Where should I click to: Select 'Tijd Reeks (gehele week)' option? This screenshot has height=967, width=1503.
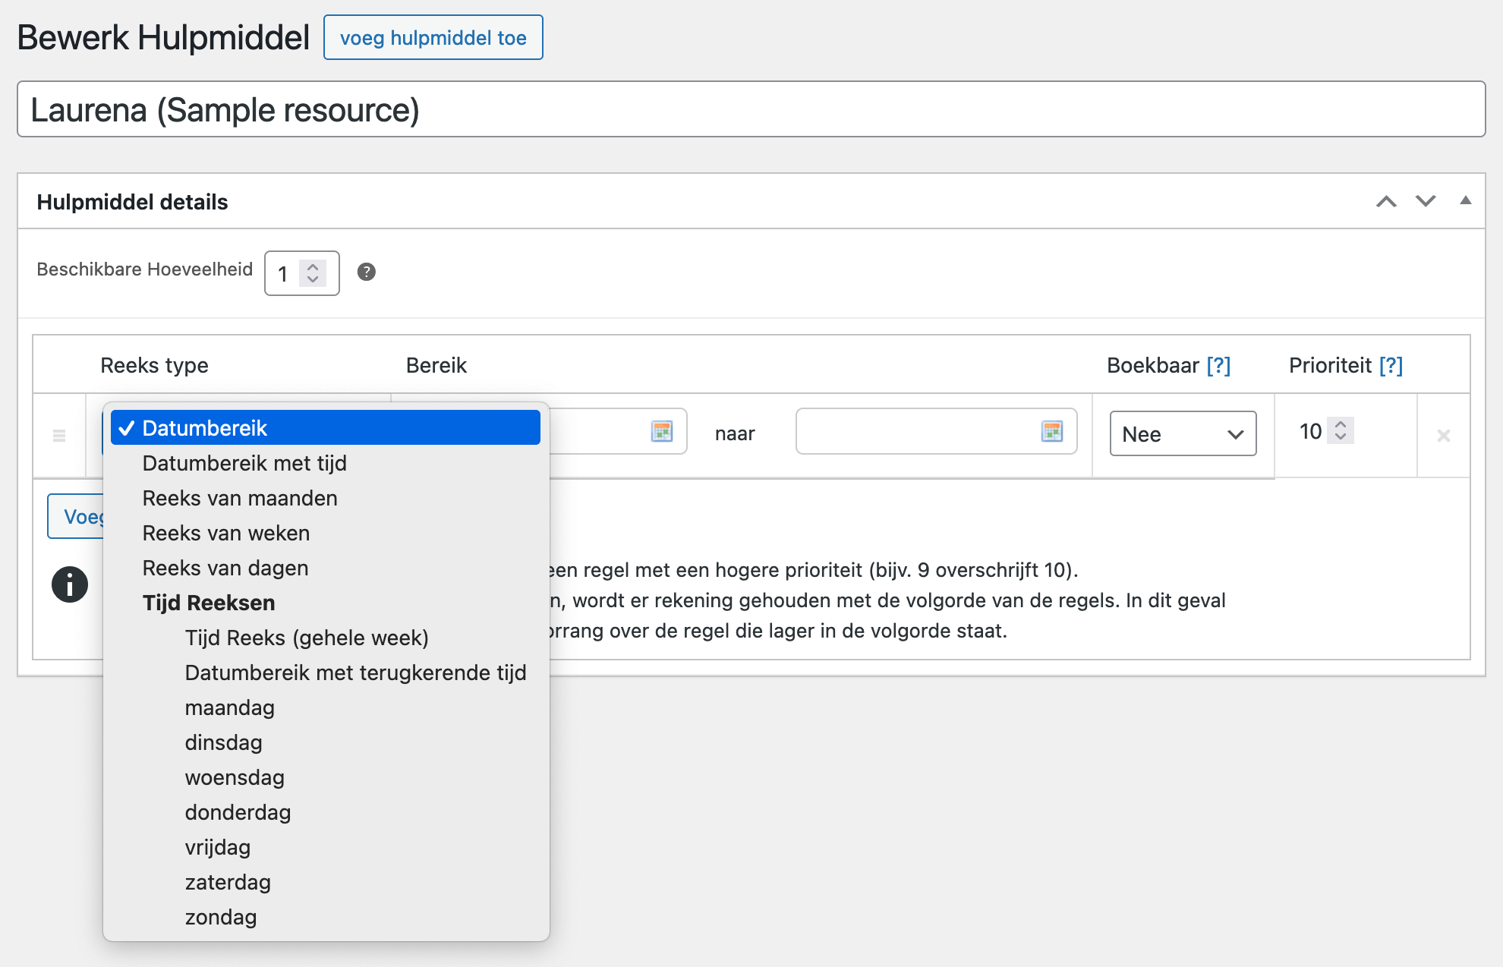pyautogui.click(x=307, y=638)
